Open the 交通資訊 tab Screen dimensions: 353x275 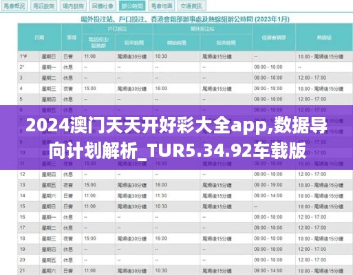point(191,6)
